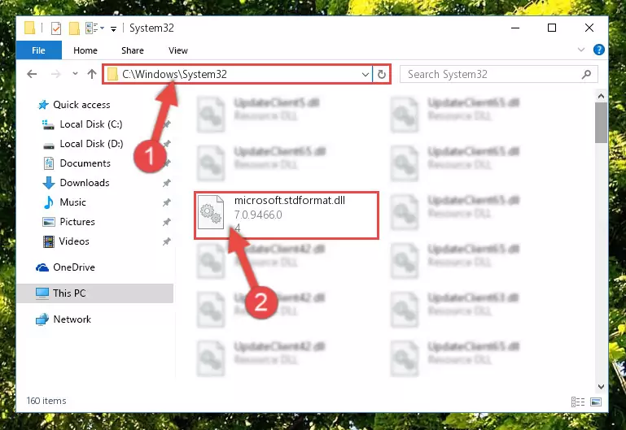Click the pin icon next to Pictures
The image size is (626, 430).
pyautogui.click(x=167, y=222)
